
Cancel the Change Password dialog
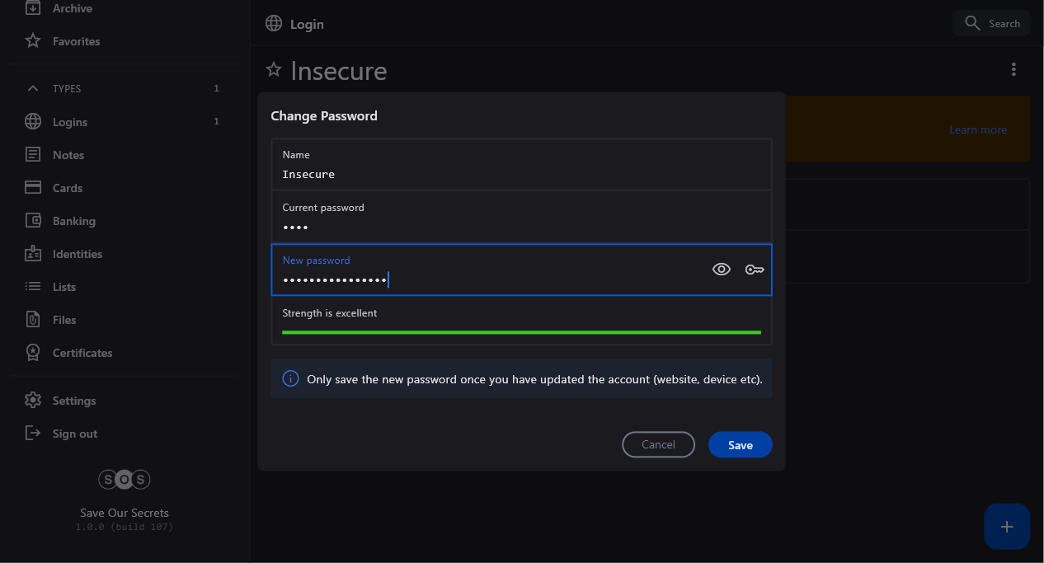[x=658, y=444]
